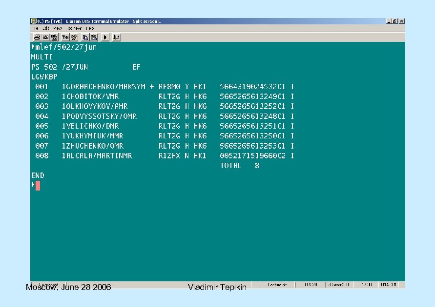The image size is (435, 307).
Task: Select passenger 1GORBACHENKO/MAKSYM
Action: [x=104, y=87]
